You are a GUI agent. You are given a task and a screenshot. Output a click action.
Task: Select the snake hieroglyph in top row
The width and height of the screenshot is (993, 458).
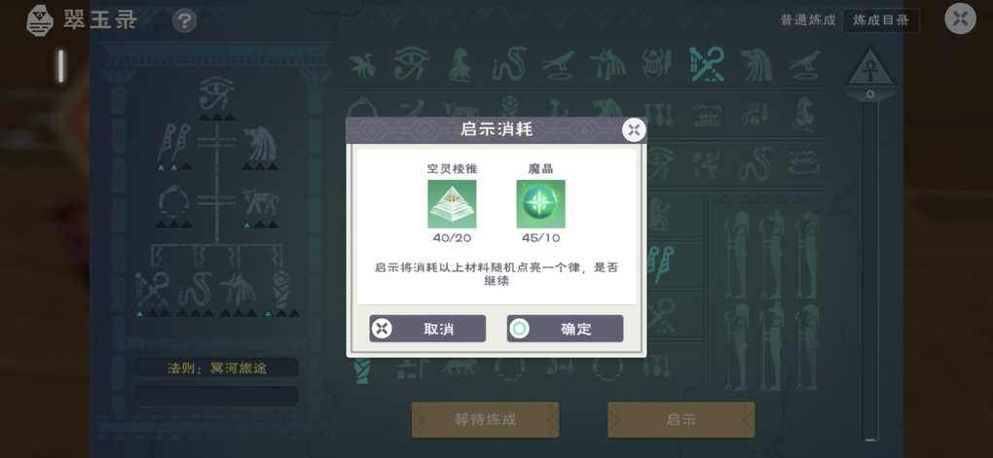point(510,64)
